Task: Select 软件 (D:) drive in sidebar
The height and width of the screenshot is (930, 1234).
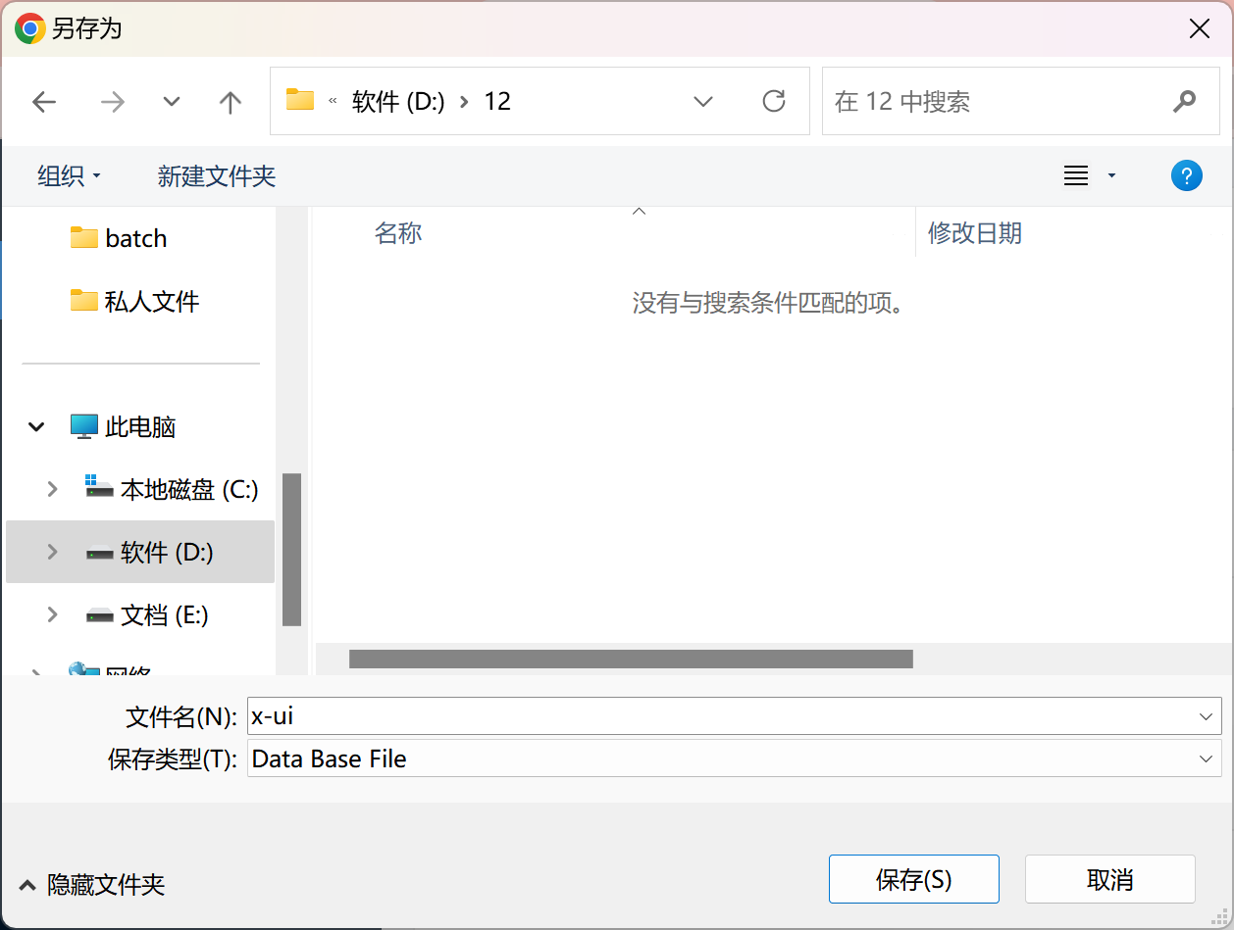Action: 149,553
